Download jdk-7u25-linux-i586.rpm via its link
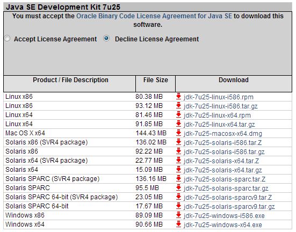This screenshot has height=232, width=296. click(x=219, y=97)
